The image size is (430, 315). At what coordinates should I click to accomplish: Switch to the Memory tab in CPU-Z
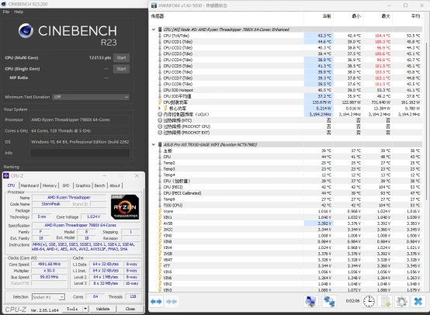click(x=50, y=185)
